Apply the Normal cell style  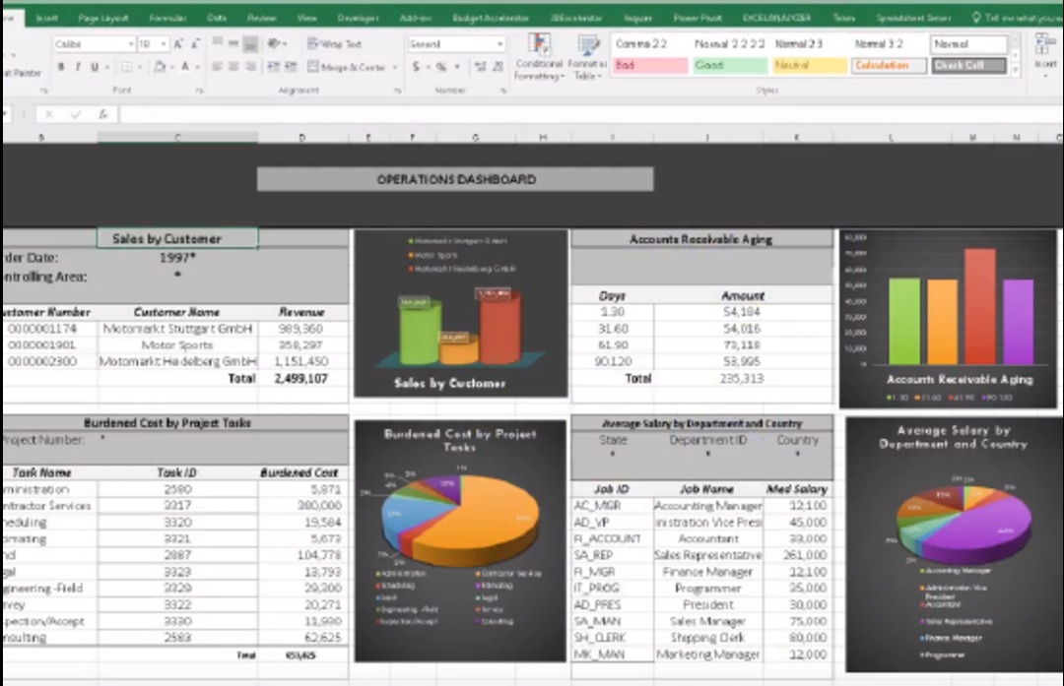[x=968, y=44]
